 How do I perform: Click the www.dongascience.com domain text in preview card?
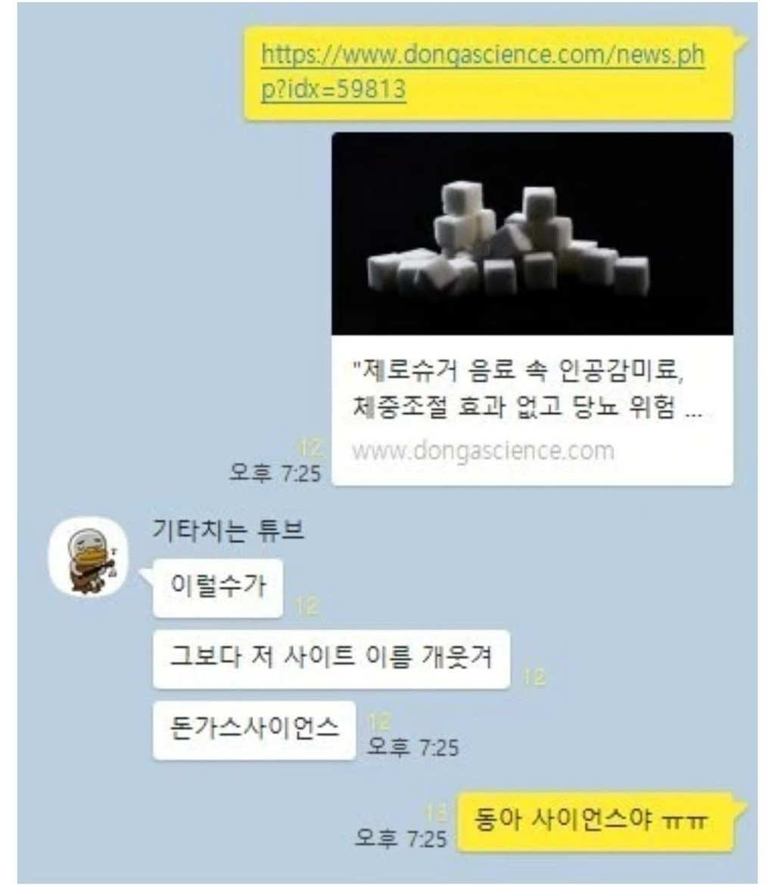(x=483, y=452)
